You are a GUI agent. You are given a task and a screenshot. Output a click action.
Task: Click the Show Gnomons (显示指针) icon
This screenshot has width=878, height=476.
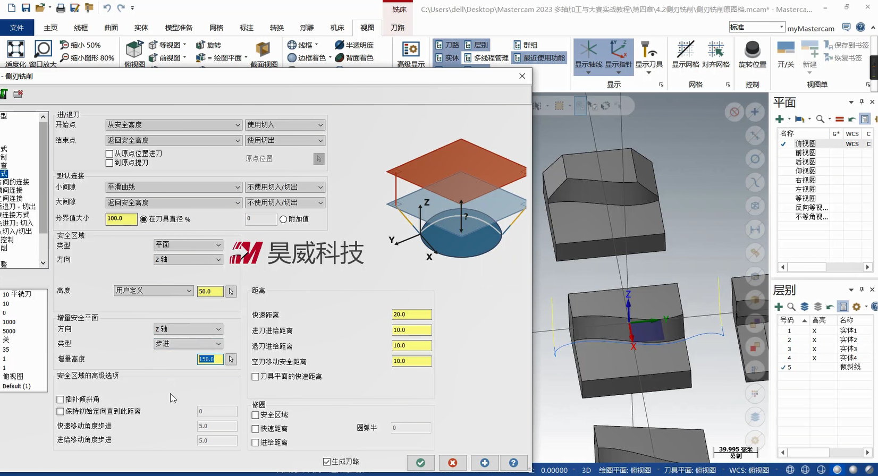coord(619,53)
